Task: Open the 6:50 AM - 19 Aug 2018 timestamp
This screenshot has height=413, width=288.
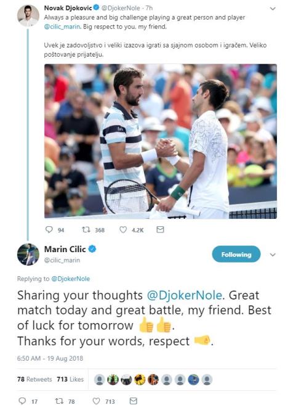Action: [x=50, y=358]
